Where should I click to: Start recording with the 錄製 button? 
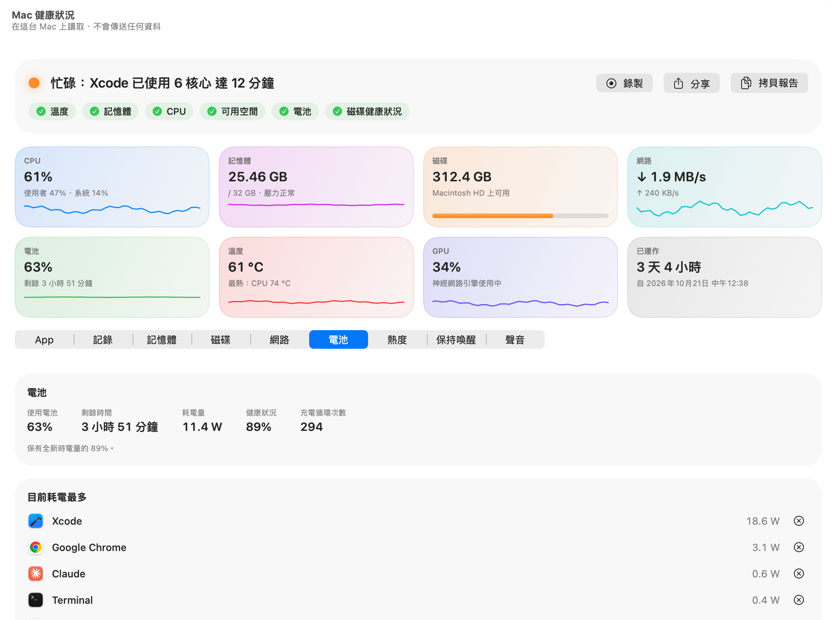(625, 83)
